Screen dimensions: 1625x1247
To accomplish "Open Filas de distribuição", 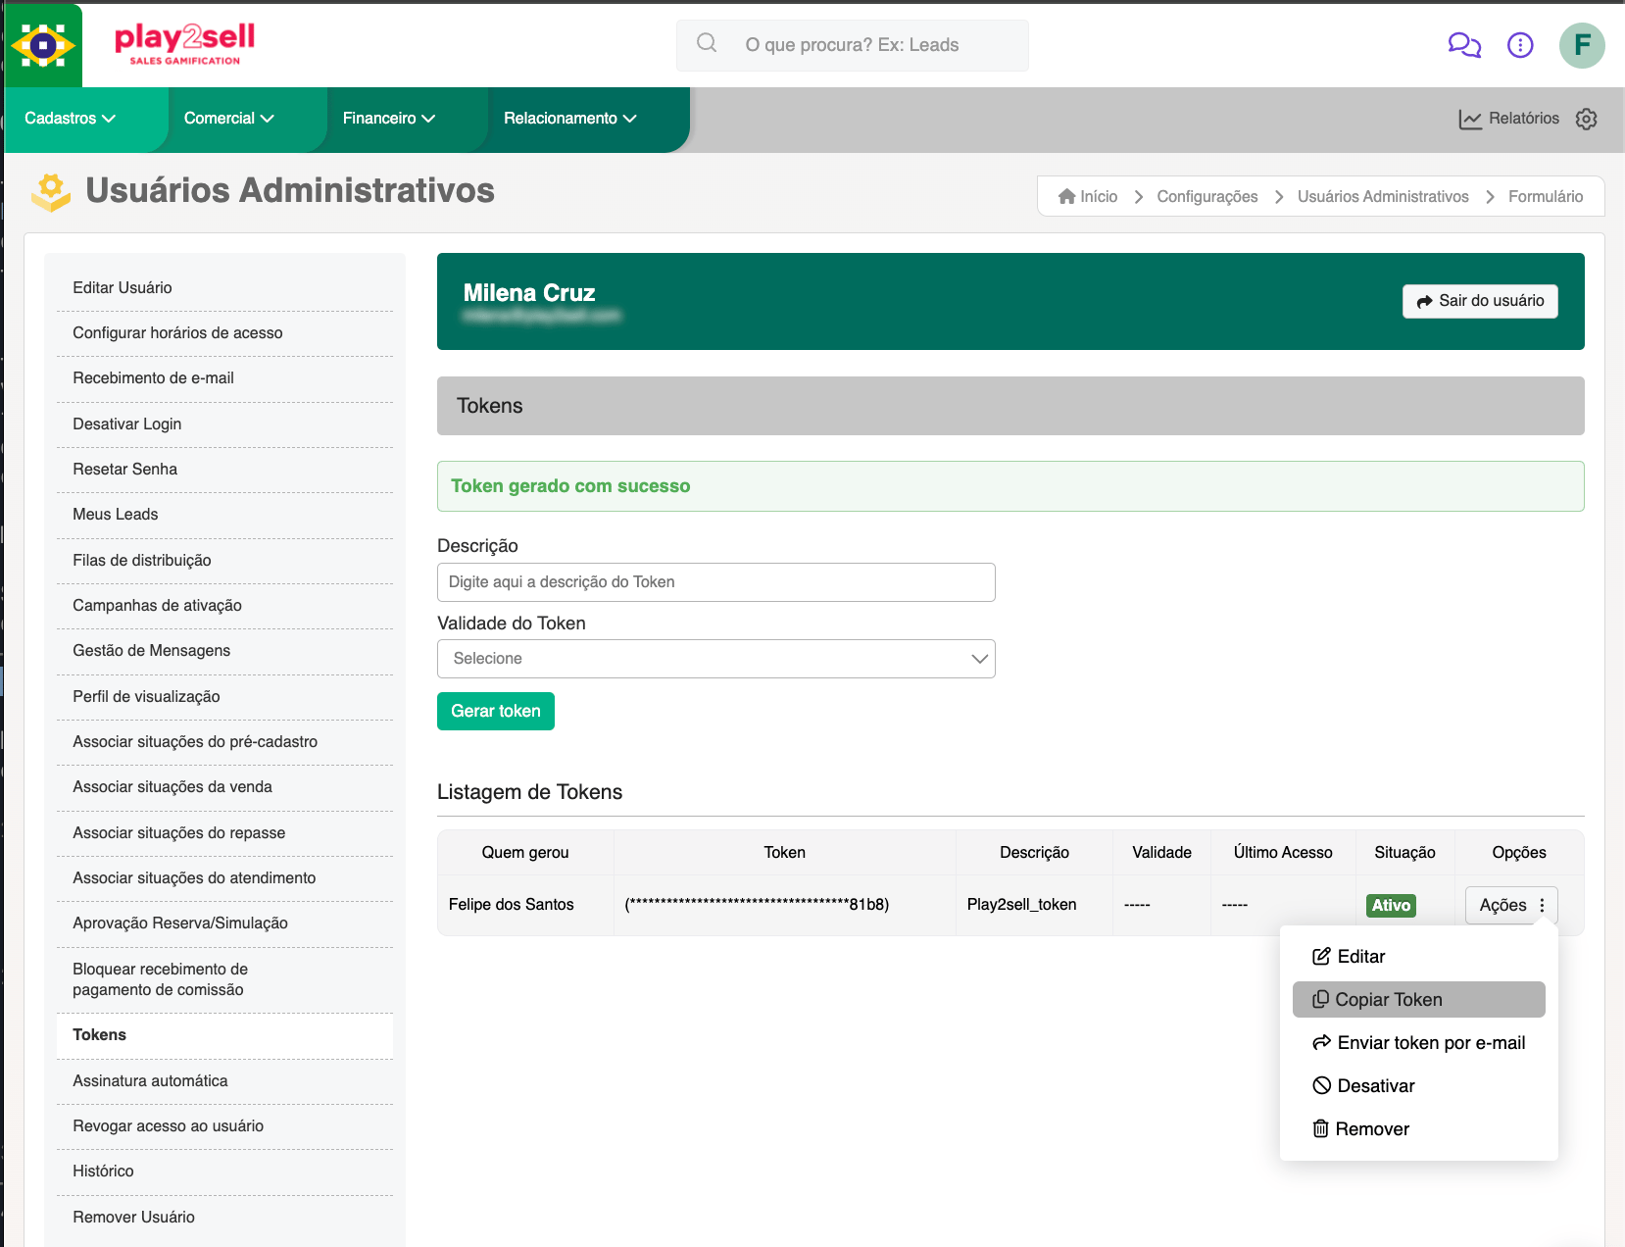I will click(x=224, y=561).
